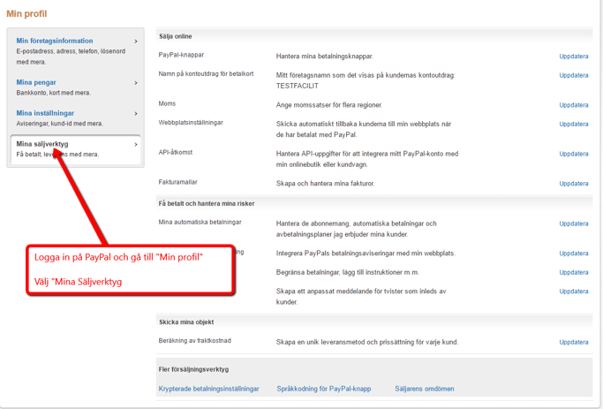
Task: Open Krypterade betalningsinställningar link
Action: click(209, 389)
